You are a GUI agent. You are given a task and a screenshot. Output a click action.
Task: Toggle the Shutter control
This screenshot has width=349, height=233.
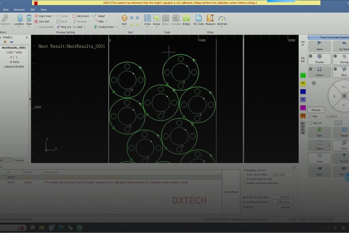click(320, 59)
